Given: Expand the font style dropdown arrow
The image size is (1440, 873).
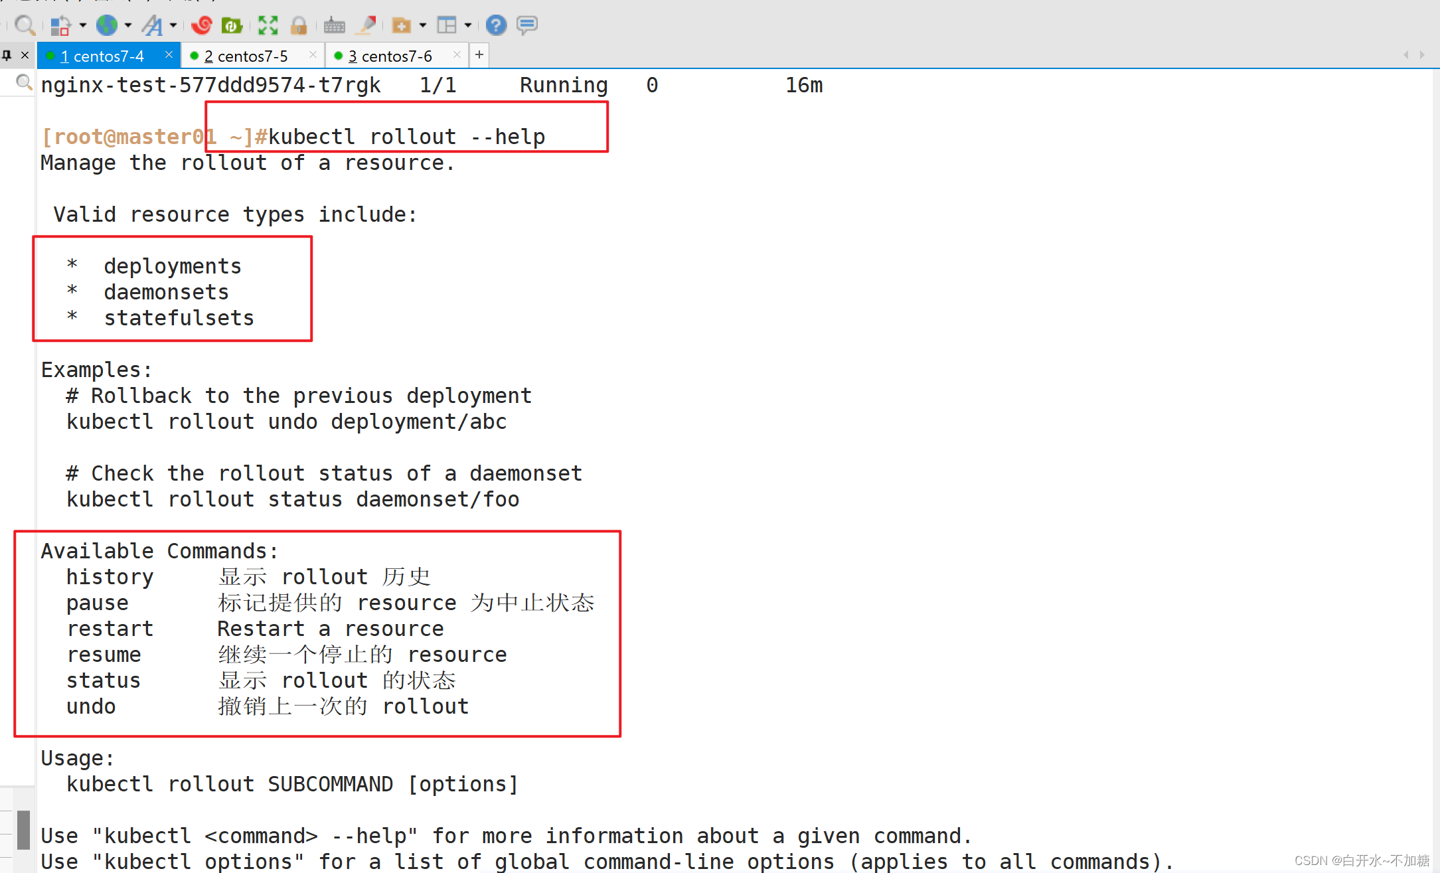Looking at the screenshot, I should tap(173, 25).
